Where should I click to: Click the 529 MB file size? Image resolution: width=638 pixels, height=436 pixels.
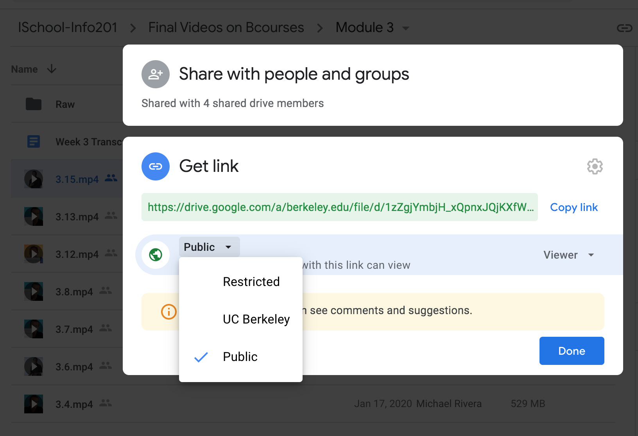click(x=528, y=404)
